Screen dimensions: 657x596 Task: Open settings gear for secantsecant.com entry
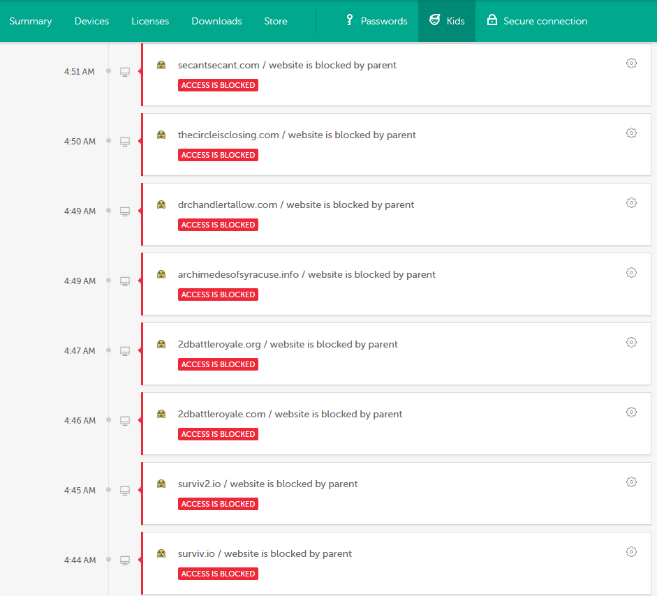point(631,64)
